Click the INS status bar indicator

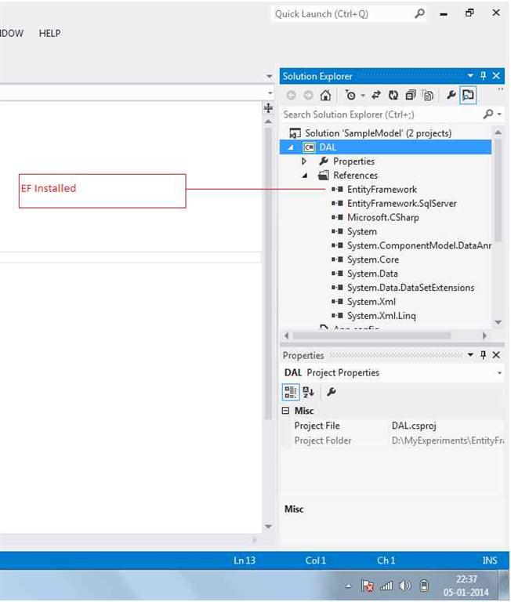pyautogui.click(x=490, y=560)
